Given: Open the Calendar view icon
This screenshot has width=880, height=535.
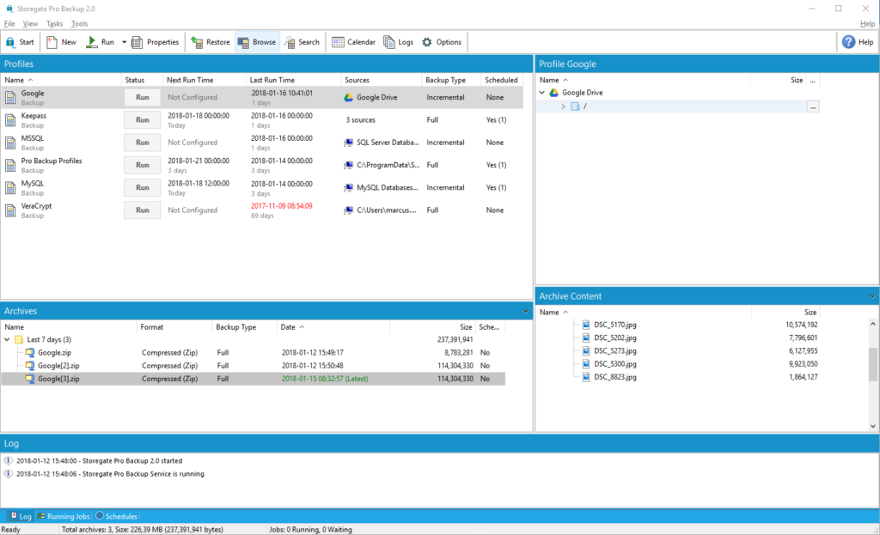Looking at the screenshot, I should pyautogui.click(x=353, y=42).
